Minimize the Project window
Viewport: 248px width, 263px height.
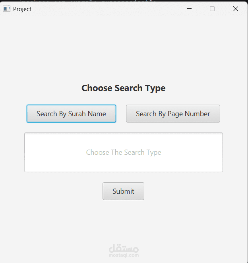coord(189,9)
